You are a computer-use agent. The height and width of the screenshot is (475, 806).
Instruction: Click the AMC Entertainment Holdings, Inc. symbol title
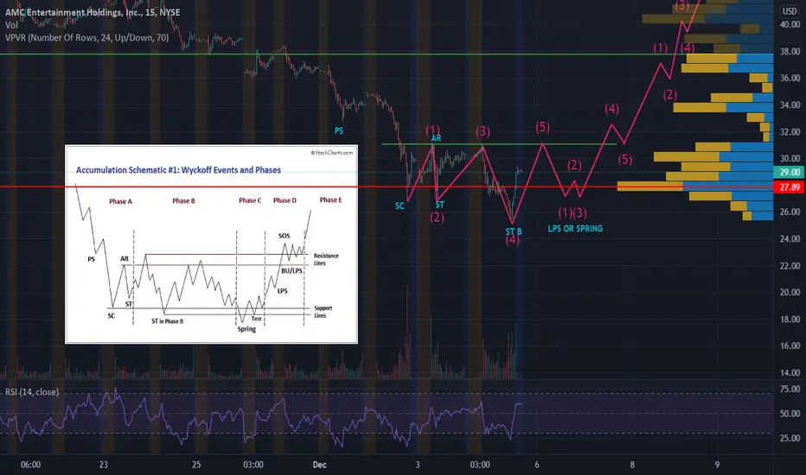coord(93,12)
